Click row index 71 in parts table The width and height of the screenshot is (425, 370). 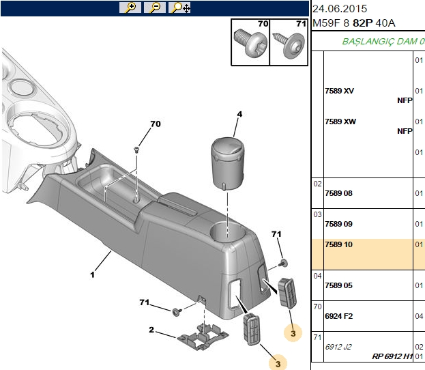pyautogui.click(x=317, y=337)
